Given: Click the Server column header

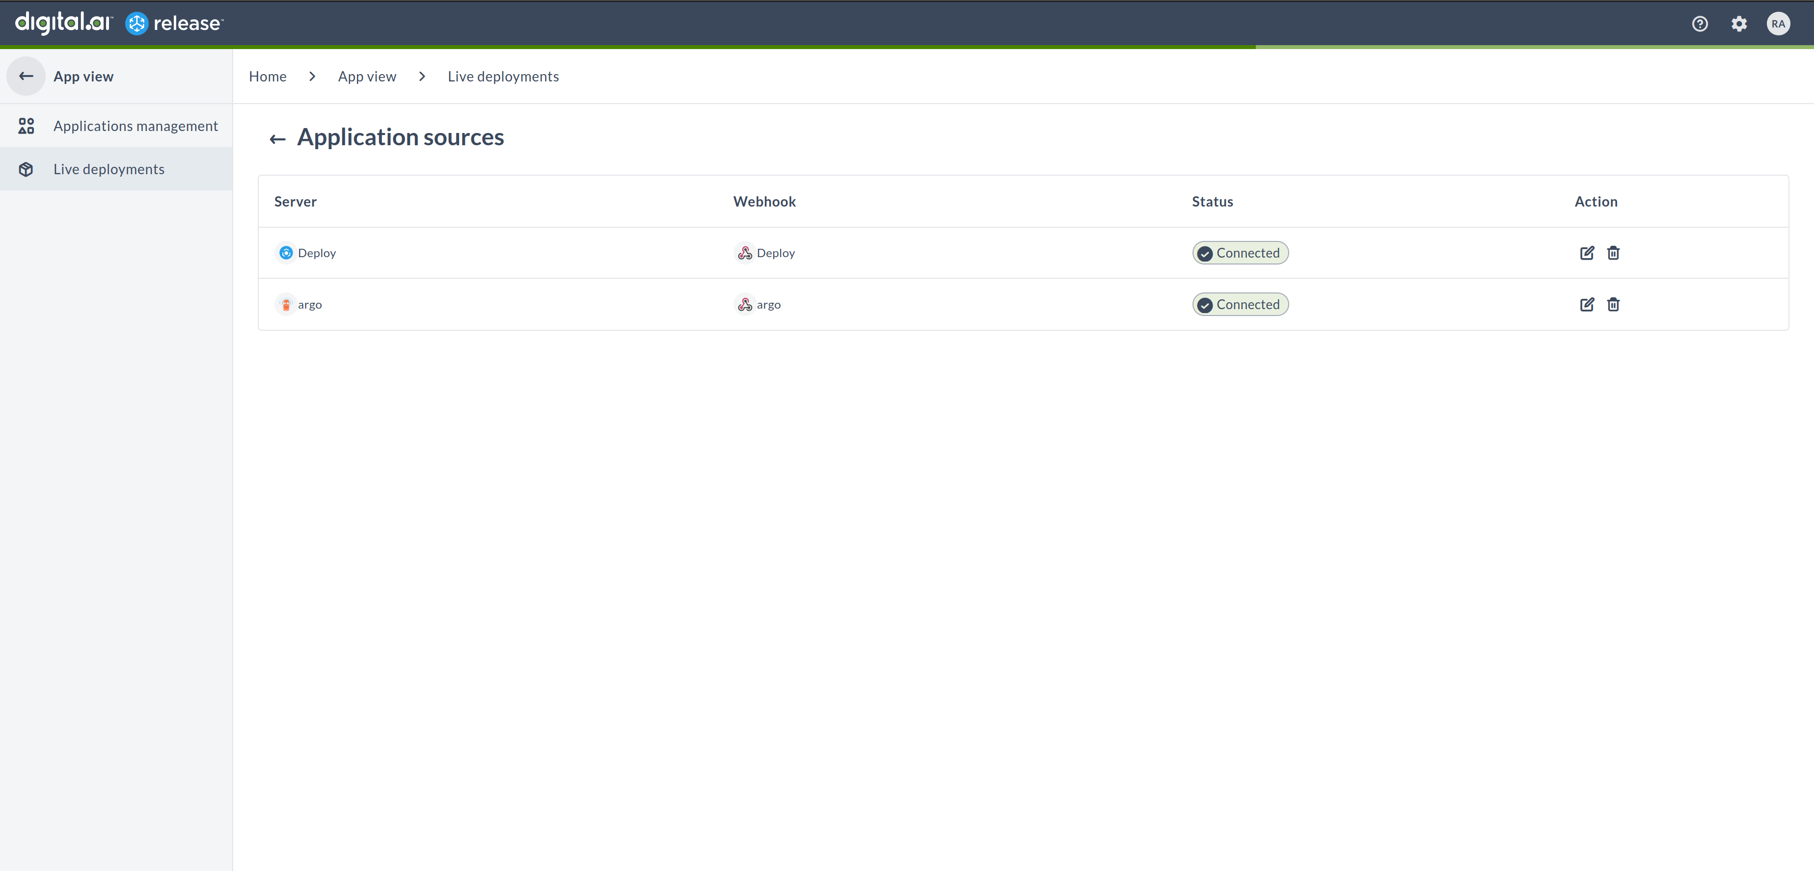Looking at the screenshot, I should (x=295, y=201).
